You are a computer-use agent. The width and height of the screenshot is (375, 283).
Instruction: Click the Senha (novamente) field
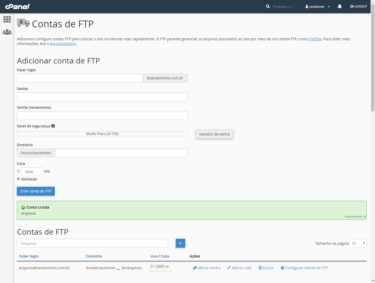pos(102,115)
